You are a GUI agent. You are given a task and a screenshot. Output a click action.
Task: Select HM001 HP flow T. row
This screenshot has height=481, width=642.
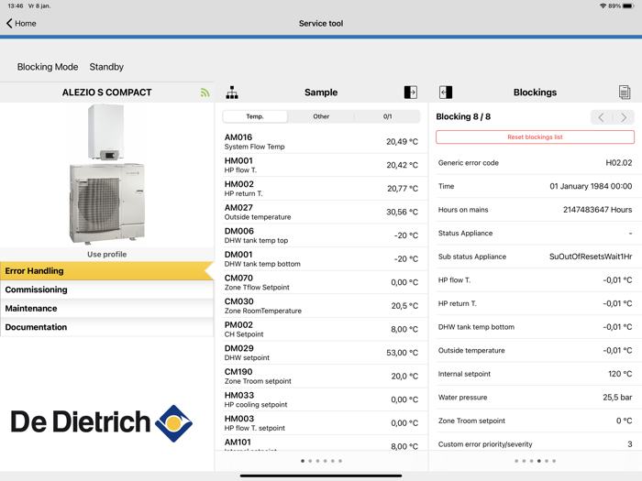[x=321, y=165]
